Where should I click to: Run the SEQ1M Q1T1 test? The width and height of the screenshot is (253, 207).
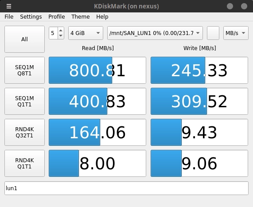(x=24, y=101)
